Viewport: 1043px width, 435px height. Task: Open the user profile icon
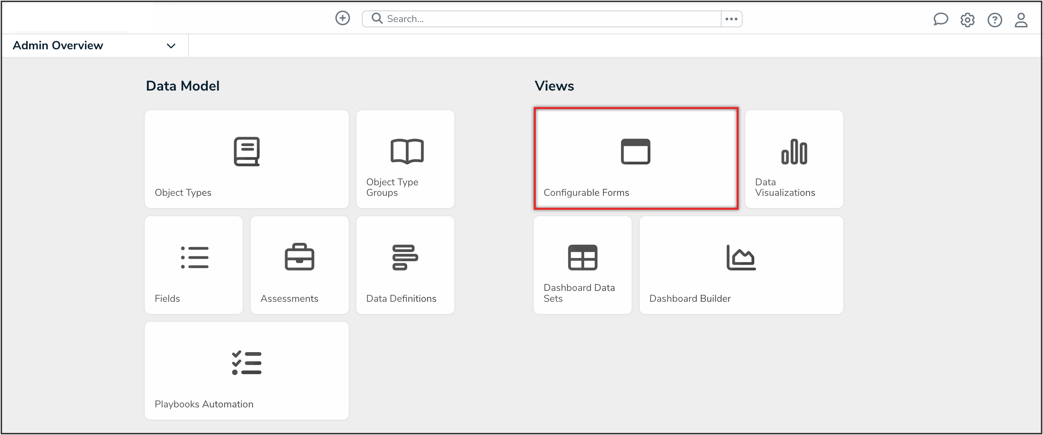1021,20
